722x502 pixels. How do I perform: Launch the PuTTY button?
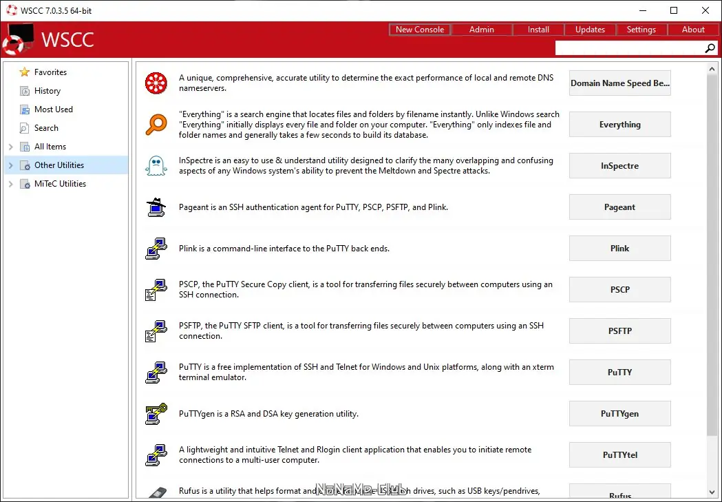[619, 372]
